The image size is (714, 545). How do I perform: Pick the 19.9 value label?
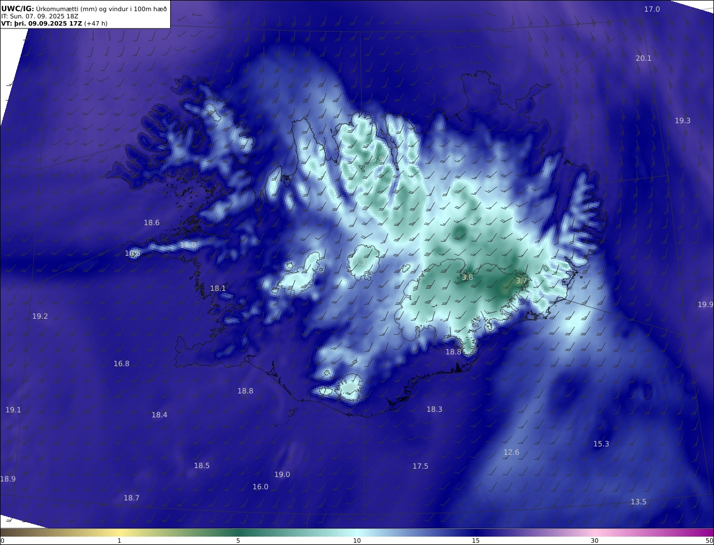(705, 305)
